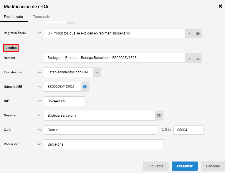Viewport: 225px width, 173px height.
Task: Click the Establecimientos con CAE field
Action: (x=68, y=73)
